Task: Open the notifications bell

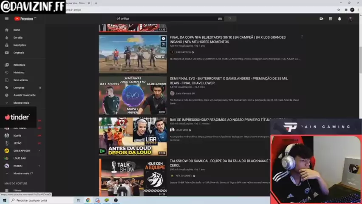Action: point(339,19)
